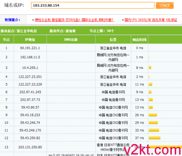Select IP address 203.131.250.85
Screen dimensions: 182x156
(x=30, y=147)
